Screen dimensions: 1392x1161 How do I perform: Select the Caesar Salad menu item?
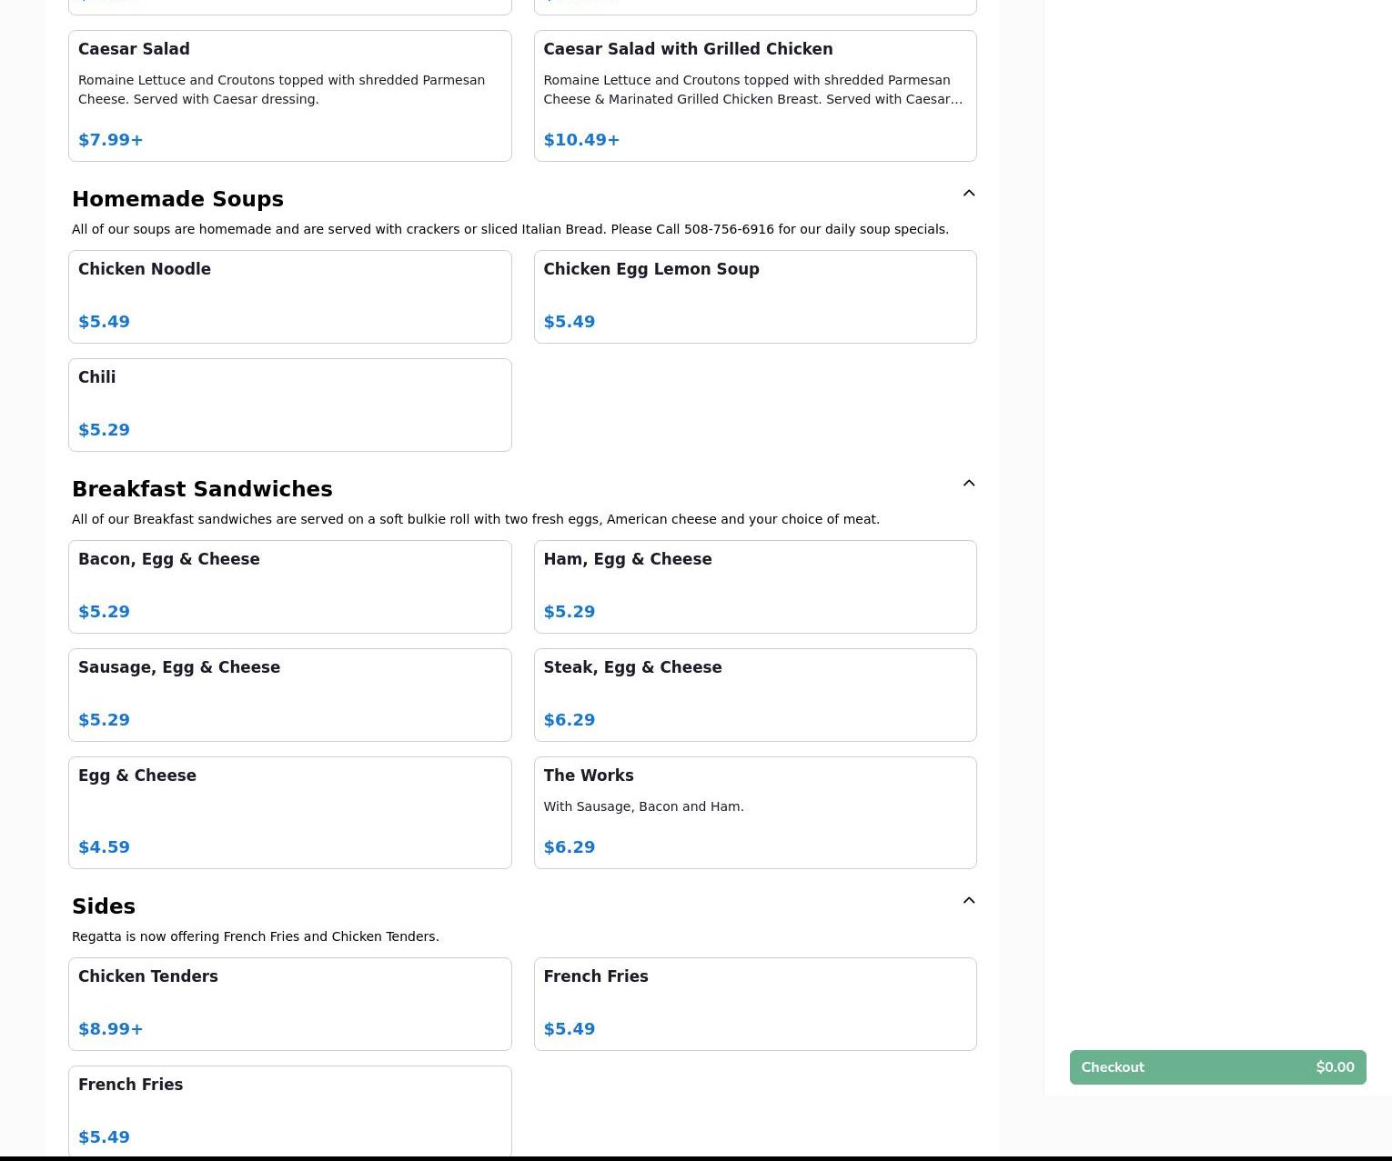[x=289, y=95]
